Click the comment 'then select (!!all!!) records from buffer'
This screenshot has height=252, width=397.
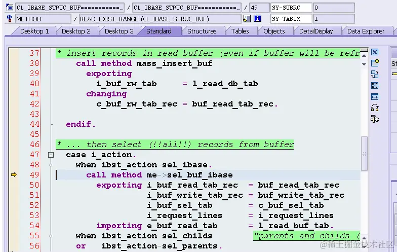point(190,145)
